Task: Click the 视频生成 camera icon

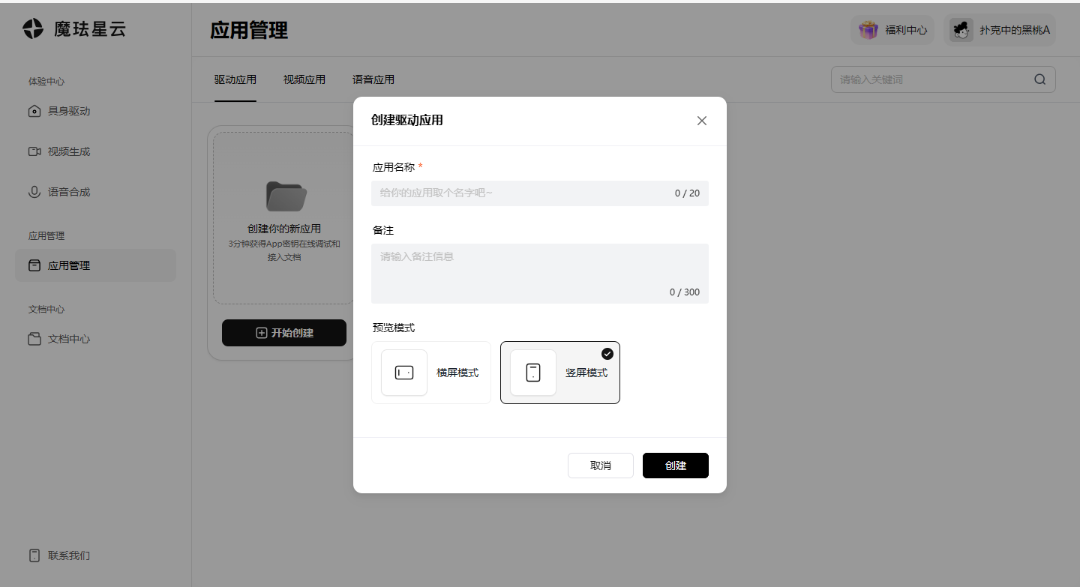Action: pyautogui.click(x=34, y=151)
